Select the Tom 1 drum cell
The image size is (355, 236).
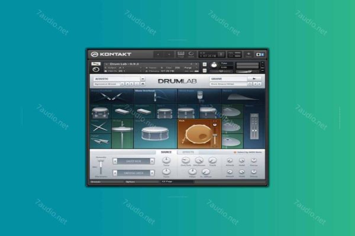pos(166,112)
